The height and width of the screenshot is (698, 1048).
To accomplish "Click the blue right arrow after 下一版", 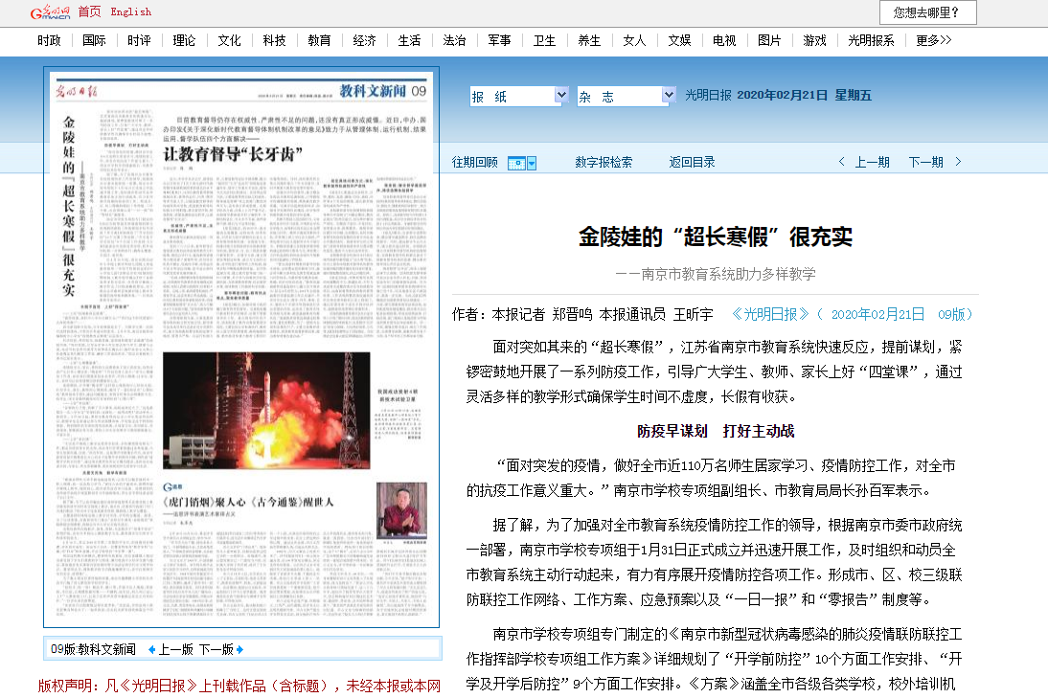I will (239, 649).
